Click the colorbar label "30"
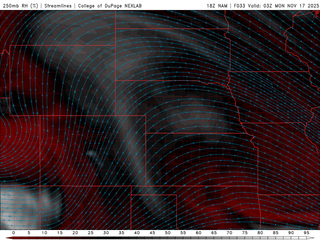 coord(106,233)
